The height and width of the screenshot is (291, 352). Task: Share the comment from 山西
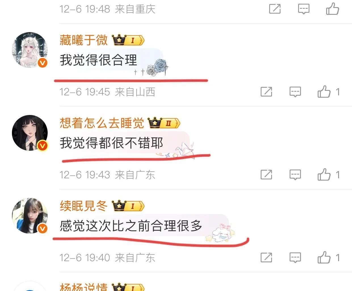[266, 92]
